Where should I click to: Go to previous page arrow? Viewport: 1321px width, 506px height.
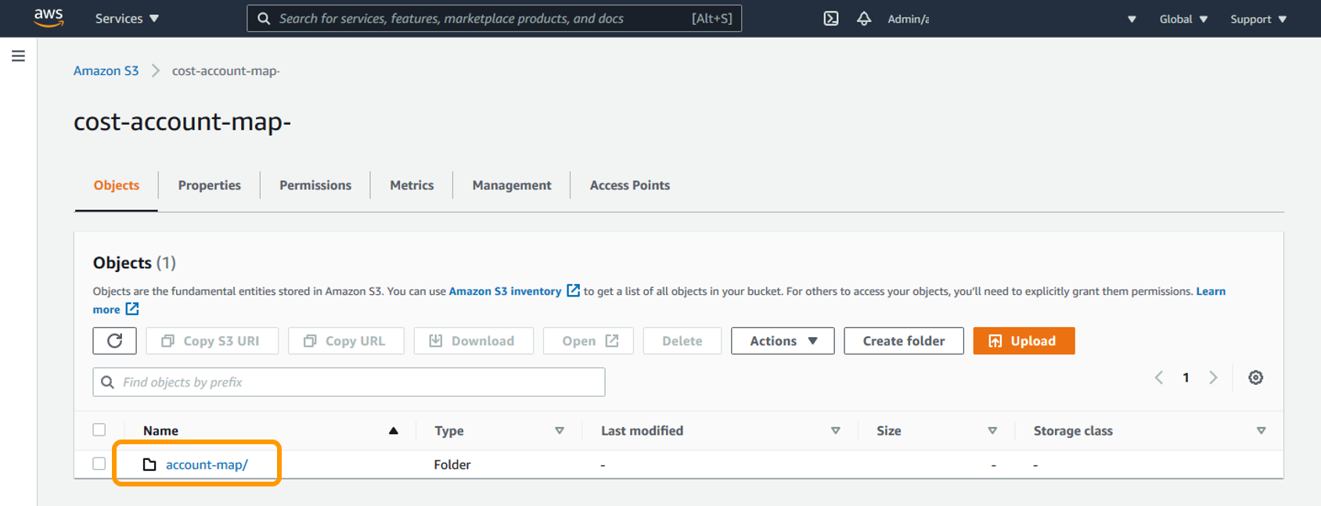point(1159,378)
